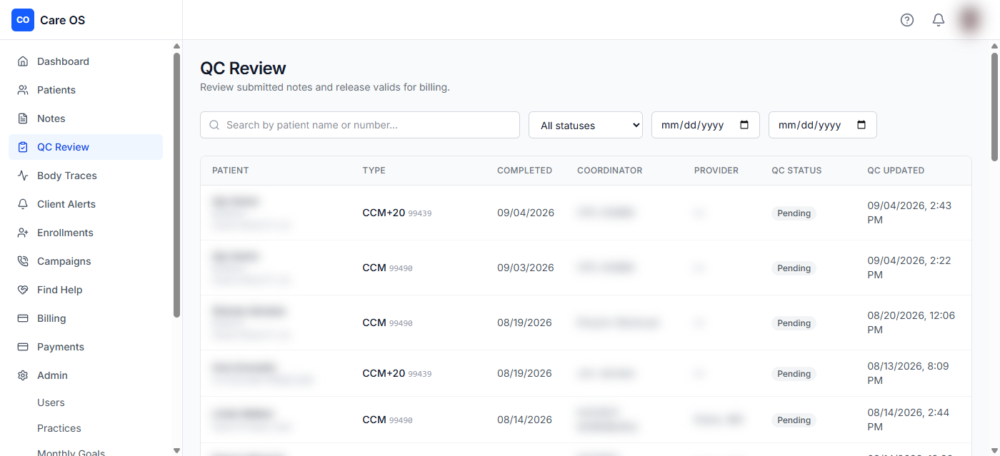Click QC updated 08/13/2026, 8:09 PM
This screenshot has height=456, width=1000.
click(x=908, y=373)
